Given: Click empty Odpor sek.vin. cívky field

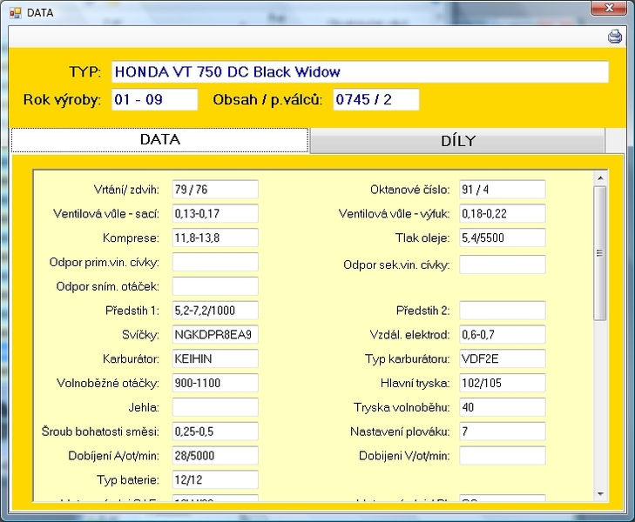Looking at the screenshot, I should coord(503,264).
